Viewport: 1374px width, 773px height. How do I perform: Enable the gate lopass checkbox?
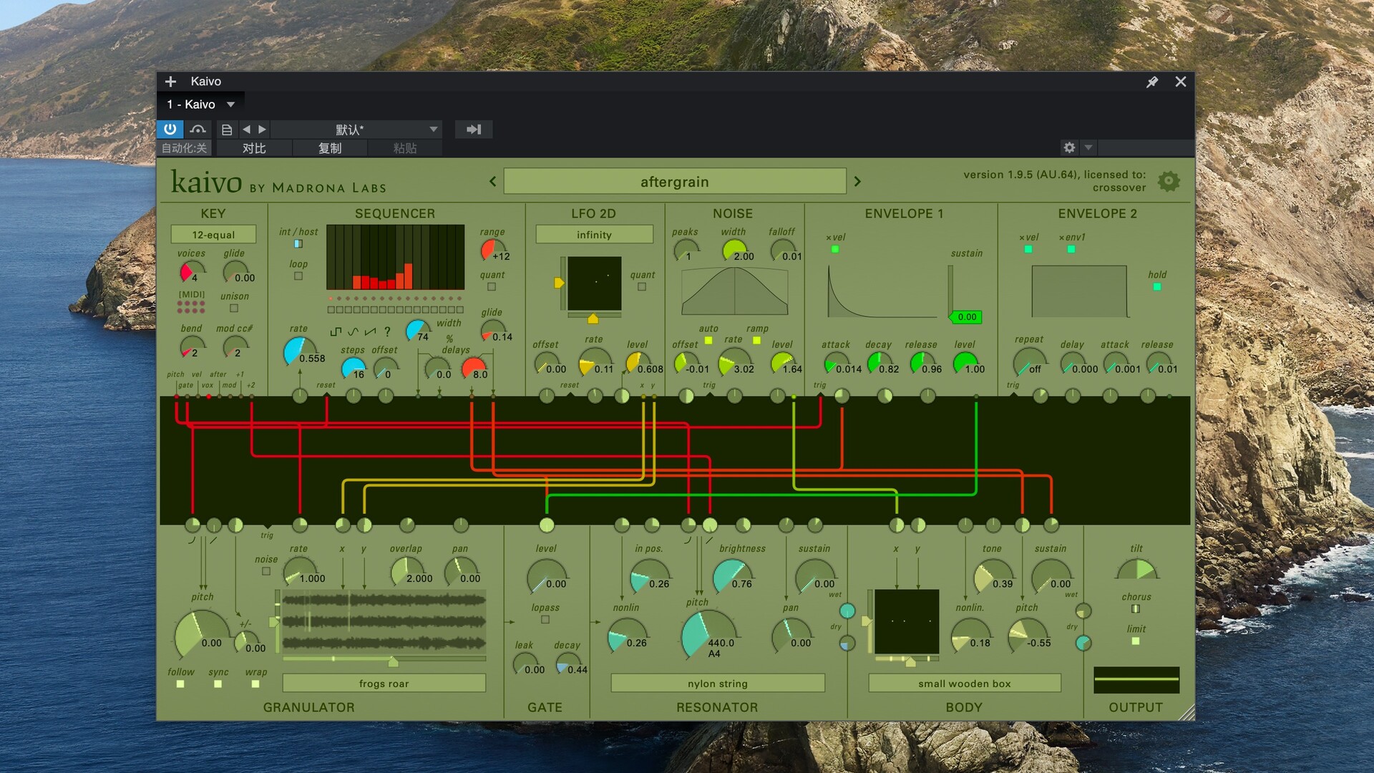point(545,620)
